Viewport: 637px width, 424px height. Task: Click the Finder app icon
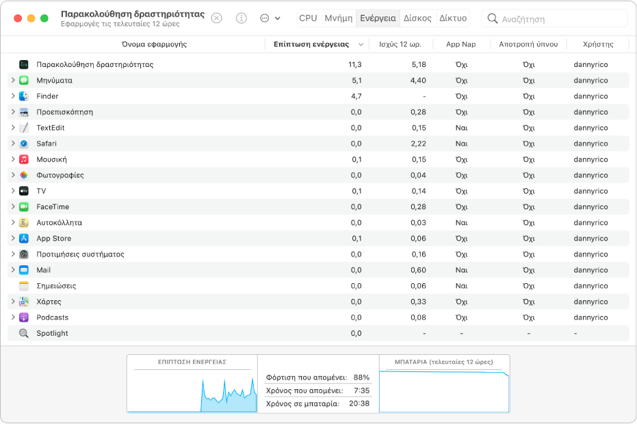(24, 96)
